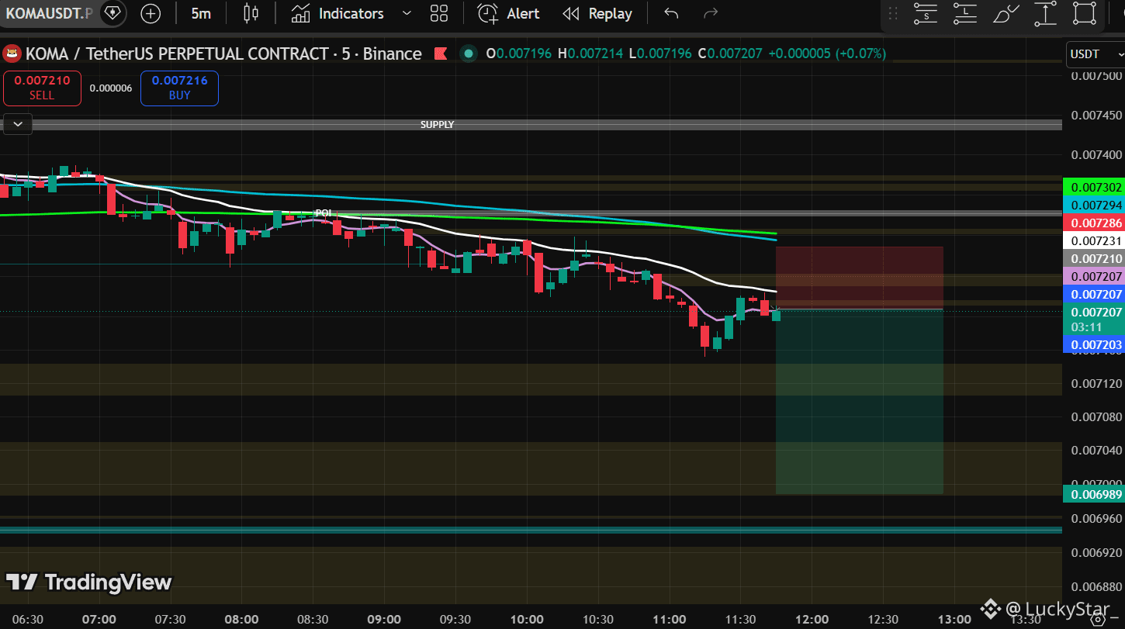Open the layout grid selector
The image size is (1125, 629).
[x=439, y=13]
